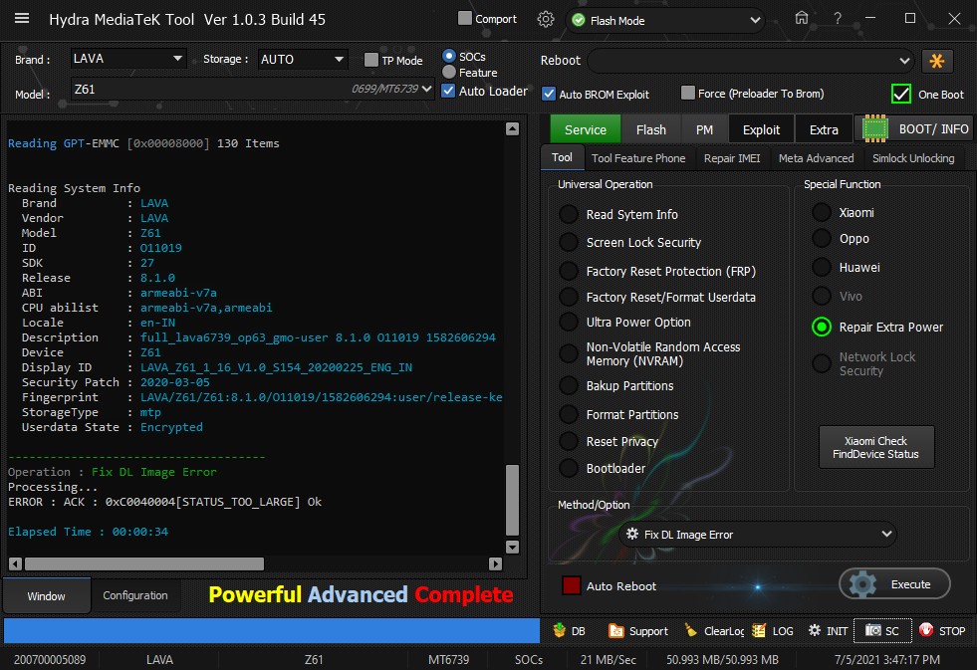Screen dimensions: 977x670
Task: Select Factory Reset/Format Userdata option
Action: click(569, 297)
